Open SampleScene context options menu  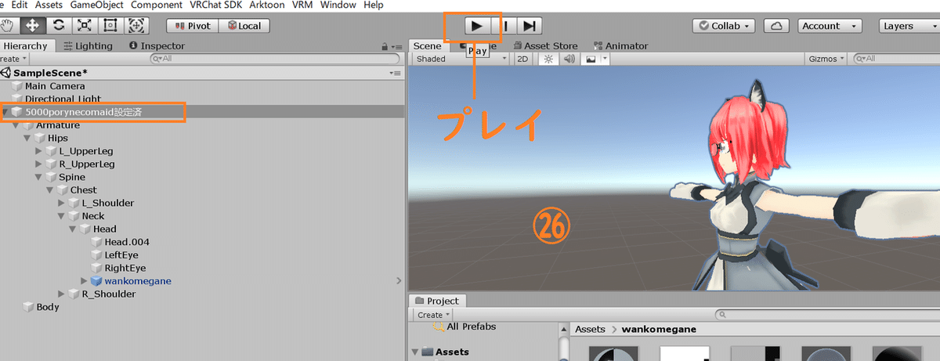[x=395, y=73]
